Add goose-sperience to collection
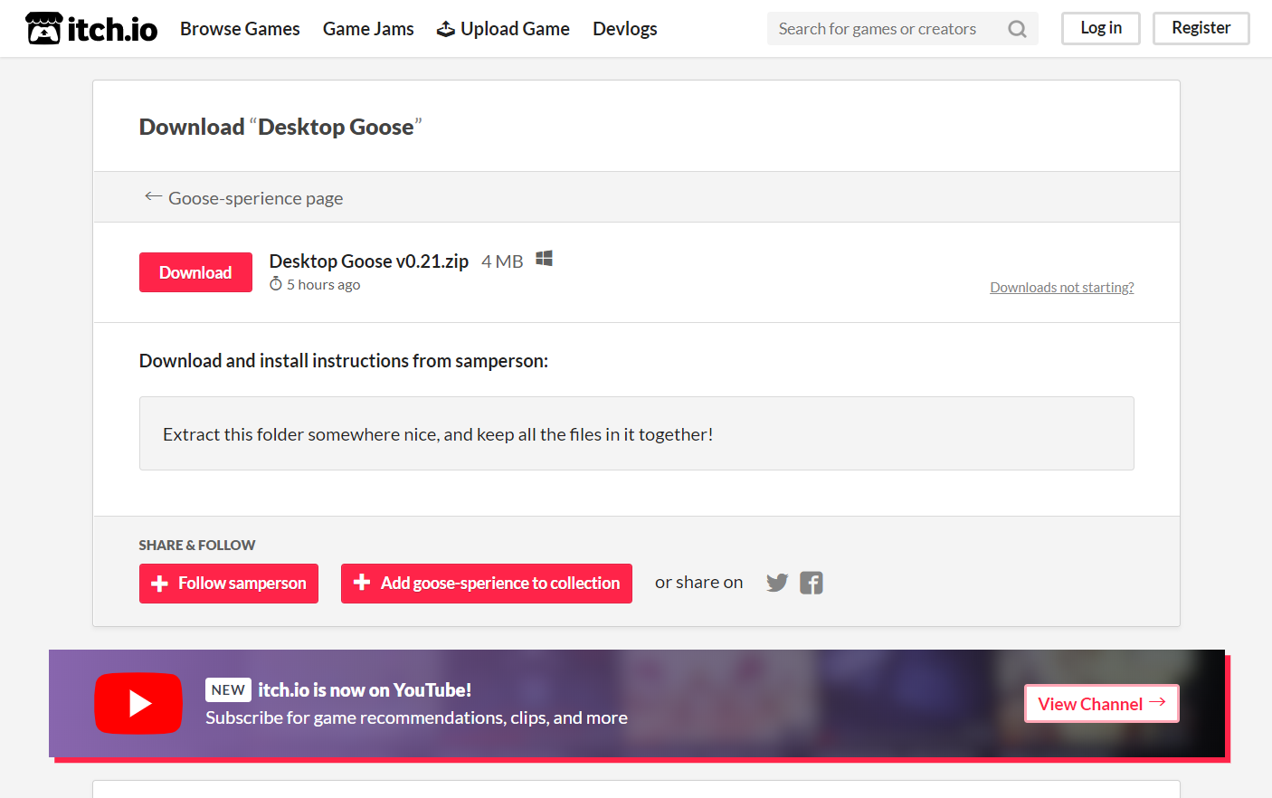The image size is (1272, 798). tap(487, 584)
